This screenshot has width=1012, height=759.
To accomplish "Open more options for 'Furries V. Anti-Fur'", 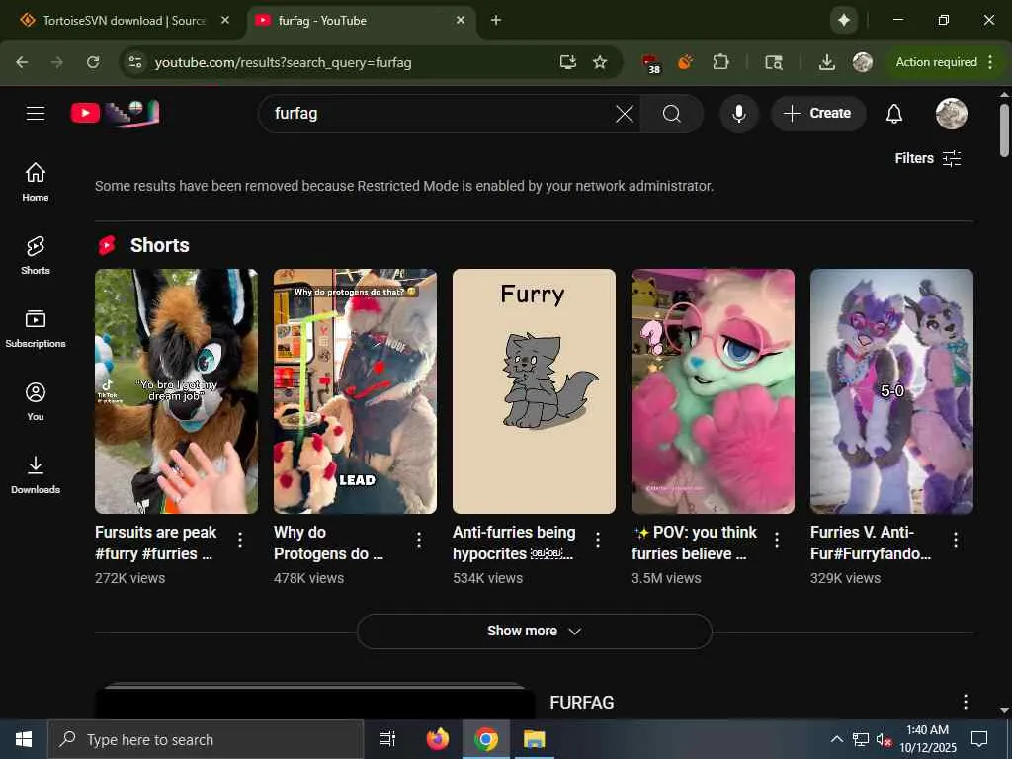I will (956, 540).
